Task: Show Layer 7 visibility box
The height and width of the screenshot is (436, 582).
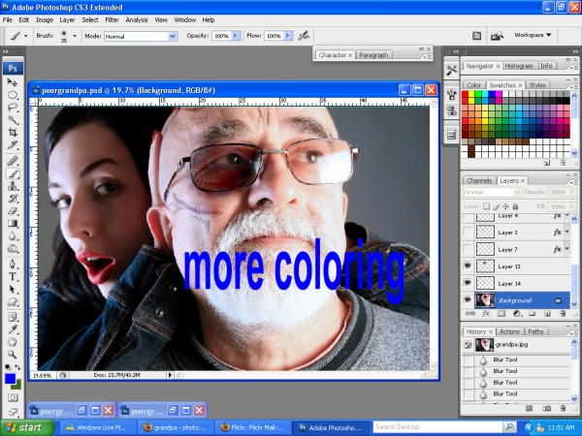Action: 468,249
